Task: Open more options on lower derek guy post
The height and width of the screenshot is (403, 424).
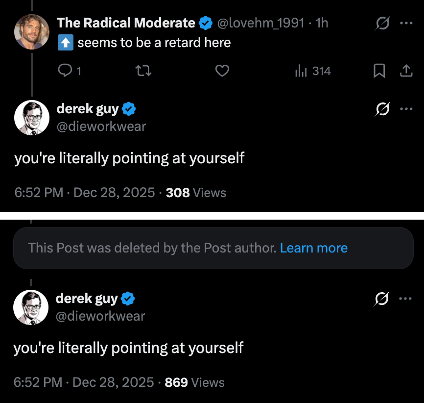Action: click(405, 299)
